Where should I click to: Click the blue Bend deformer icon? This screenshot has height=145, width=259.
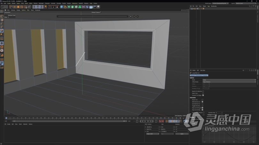pos(87,7)
